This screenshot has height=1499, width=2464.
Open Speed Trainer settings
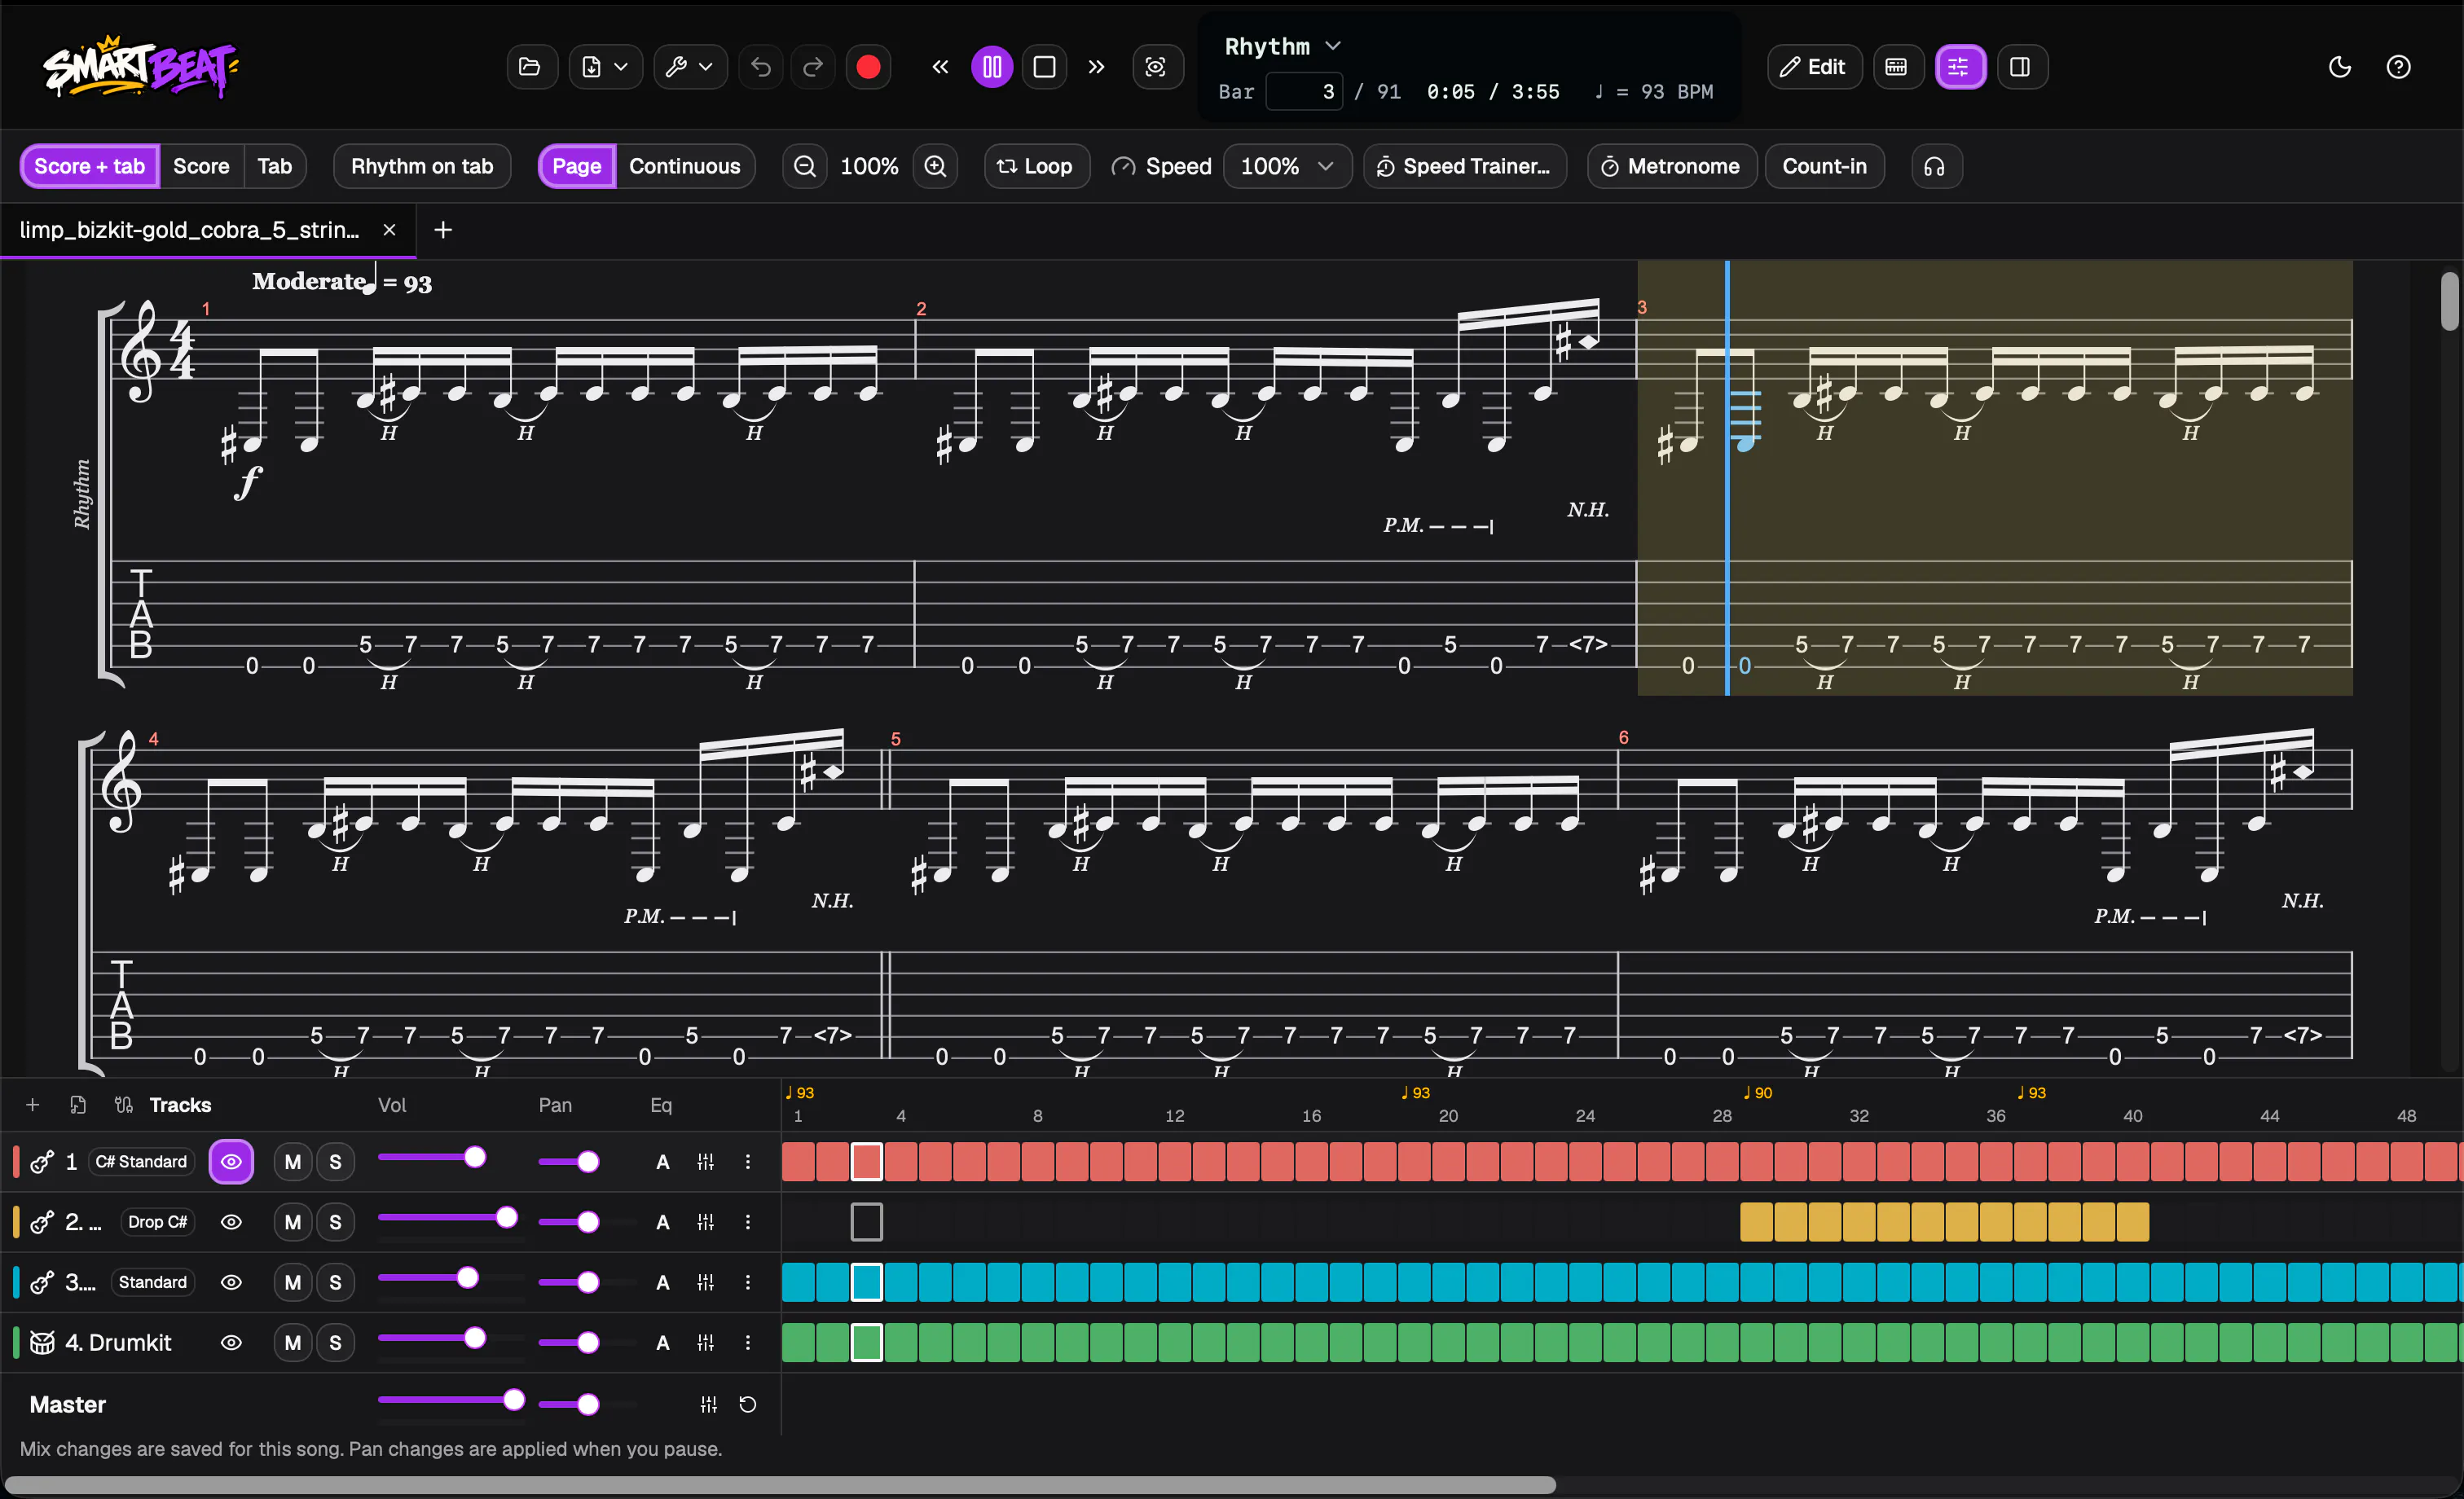pos(1465,166)
